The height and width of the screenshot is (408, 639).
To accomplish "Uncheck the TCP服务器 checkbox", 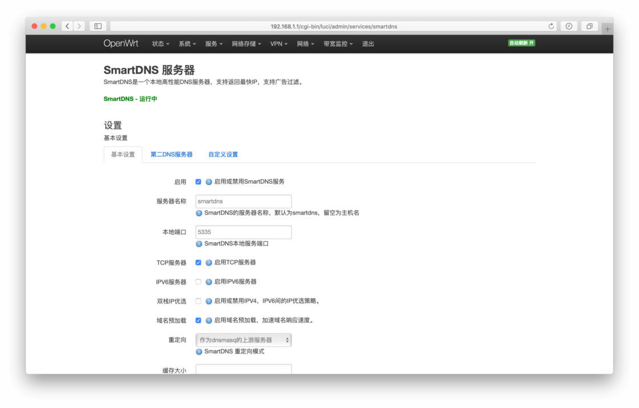I will pos(197,262).
